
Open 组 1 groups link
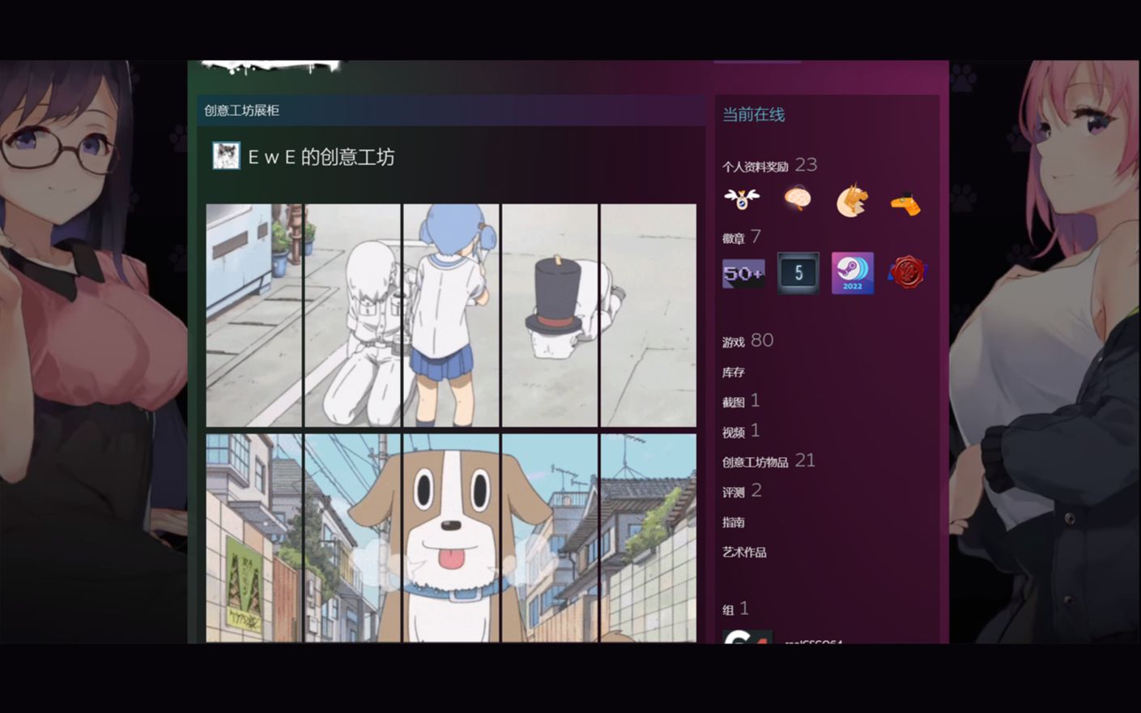coord(735,609)
